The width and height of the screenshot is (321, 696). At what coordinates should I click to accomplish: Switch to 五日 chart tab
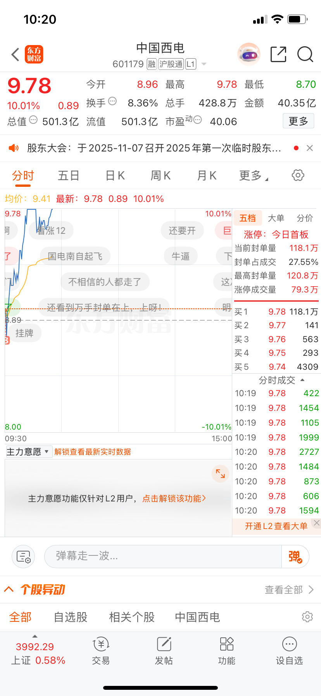point(68,176)
